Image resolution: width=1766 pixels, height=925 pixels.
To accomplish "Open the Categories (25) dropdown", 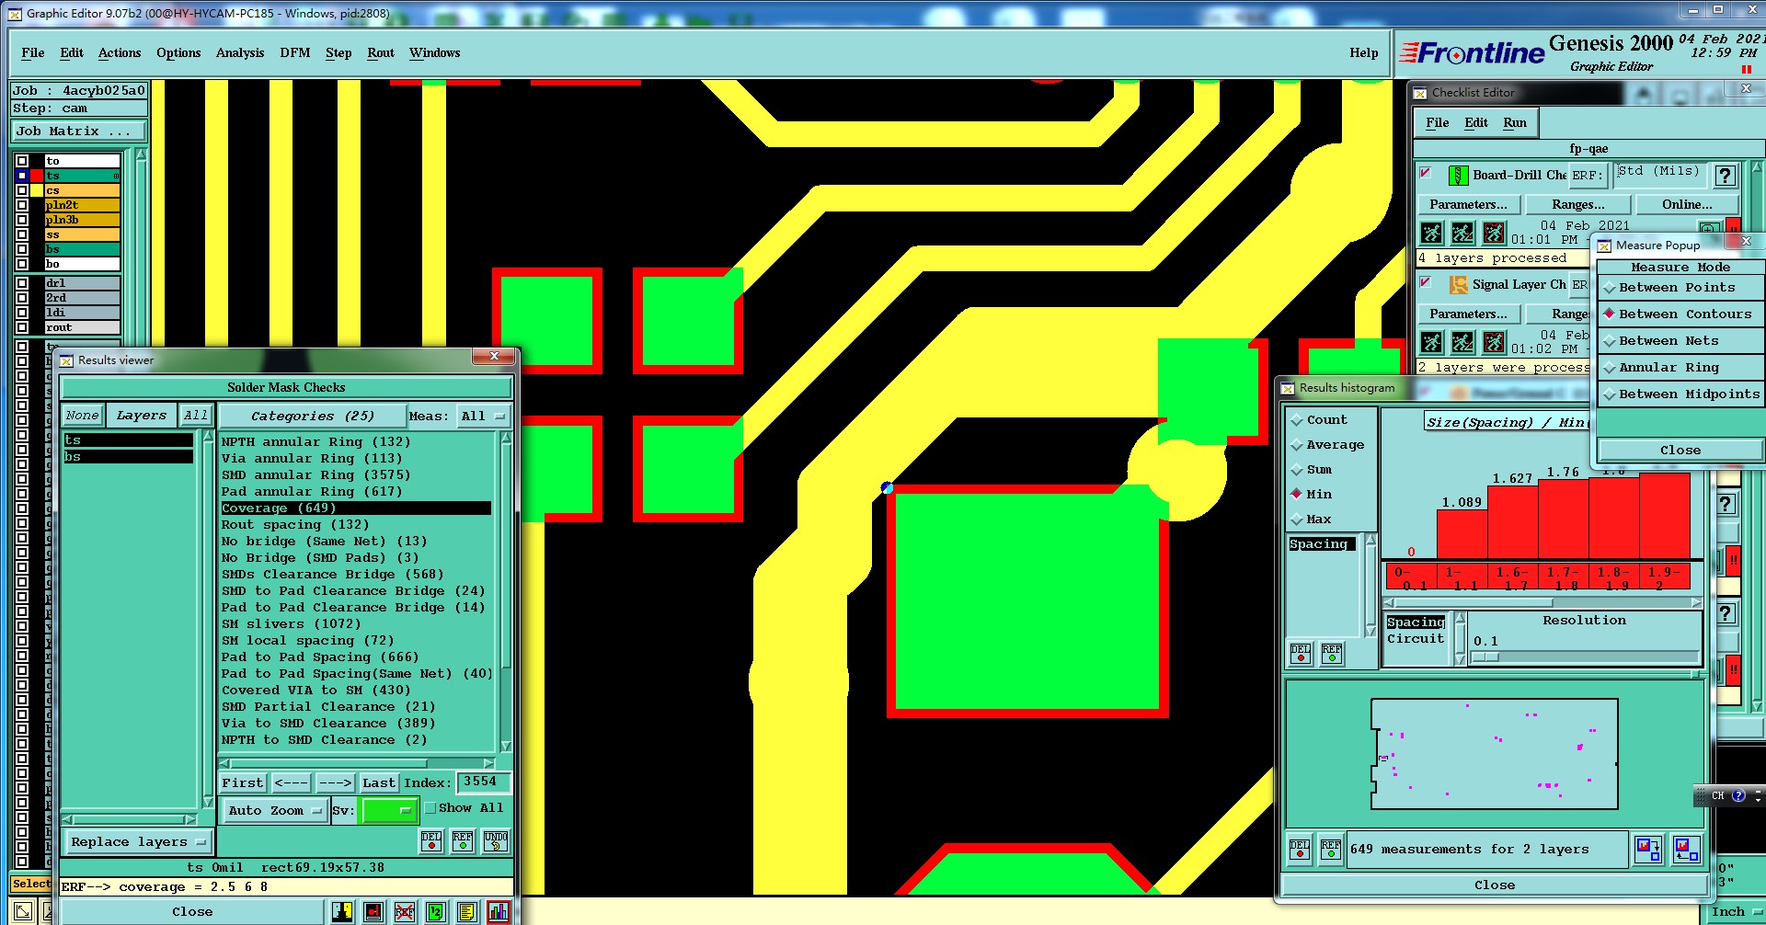I will pyautogui.click(x=313, y=417).
